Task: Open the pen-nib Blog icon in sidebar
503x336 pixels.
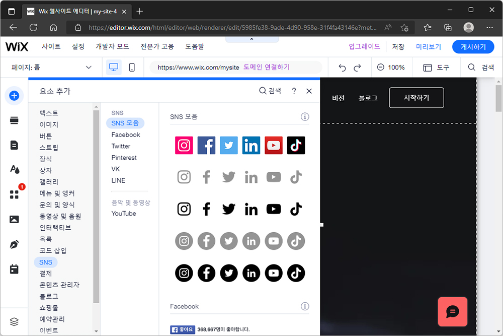Action: [x=14, y=244]
